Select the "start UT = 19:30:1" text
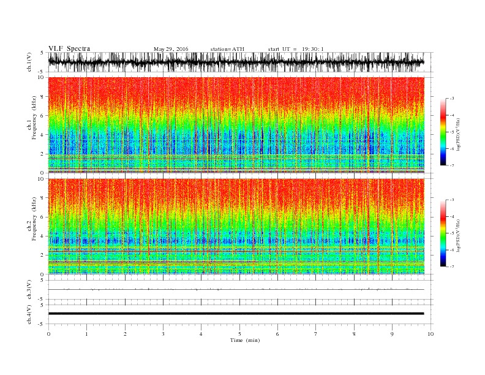Viewport: 485px width, 375px height. point(296,49)
